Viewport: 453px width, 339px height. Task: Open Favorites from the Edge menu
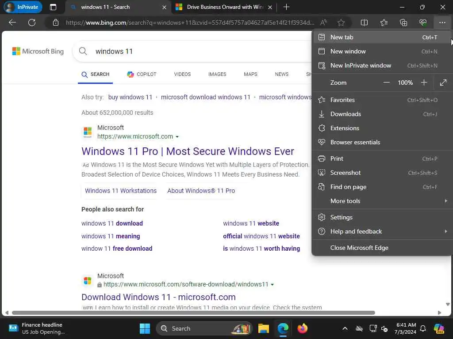381,100
